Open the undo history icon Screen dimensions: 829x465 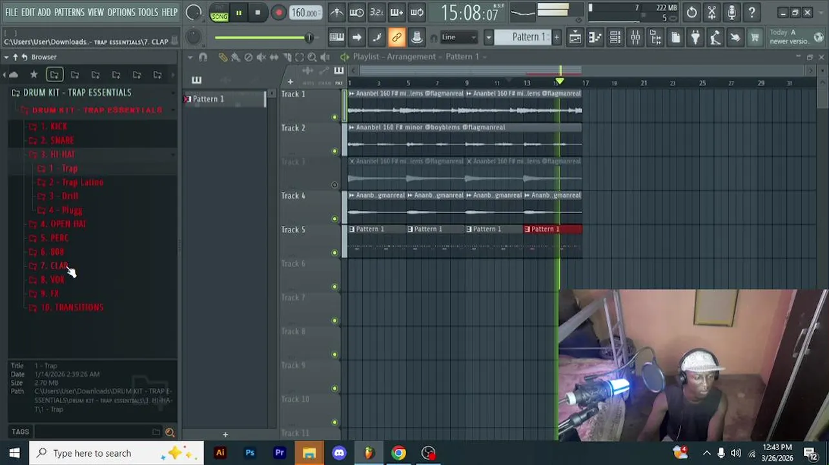pos(691,12)
